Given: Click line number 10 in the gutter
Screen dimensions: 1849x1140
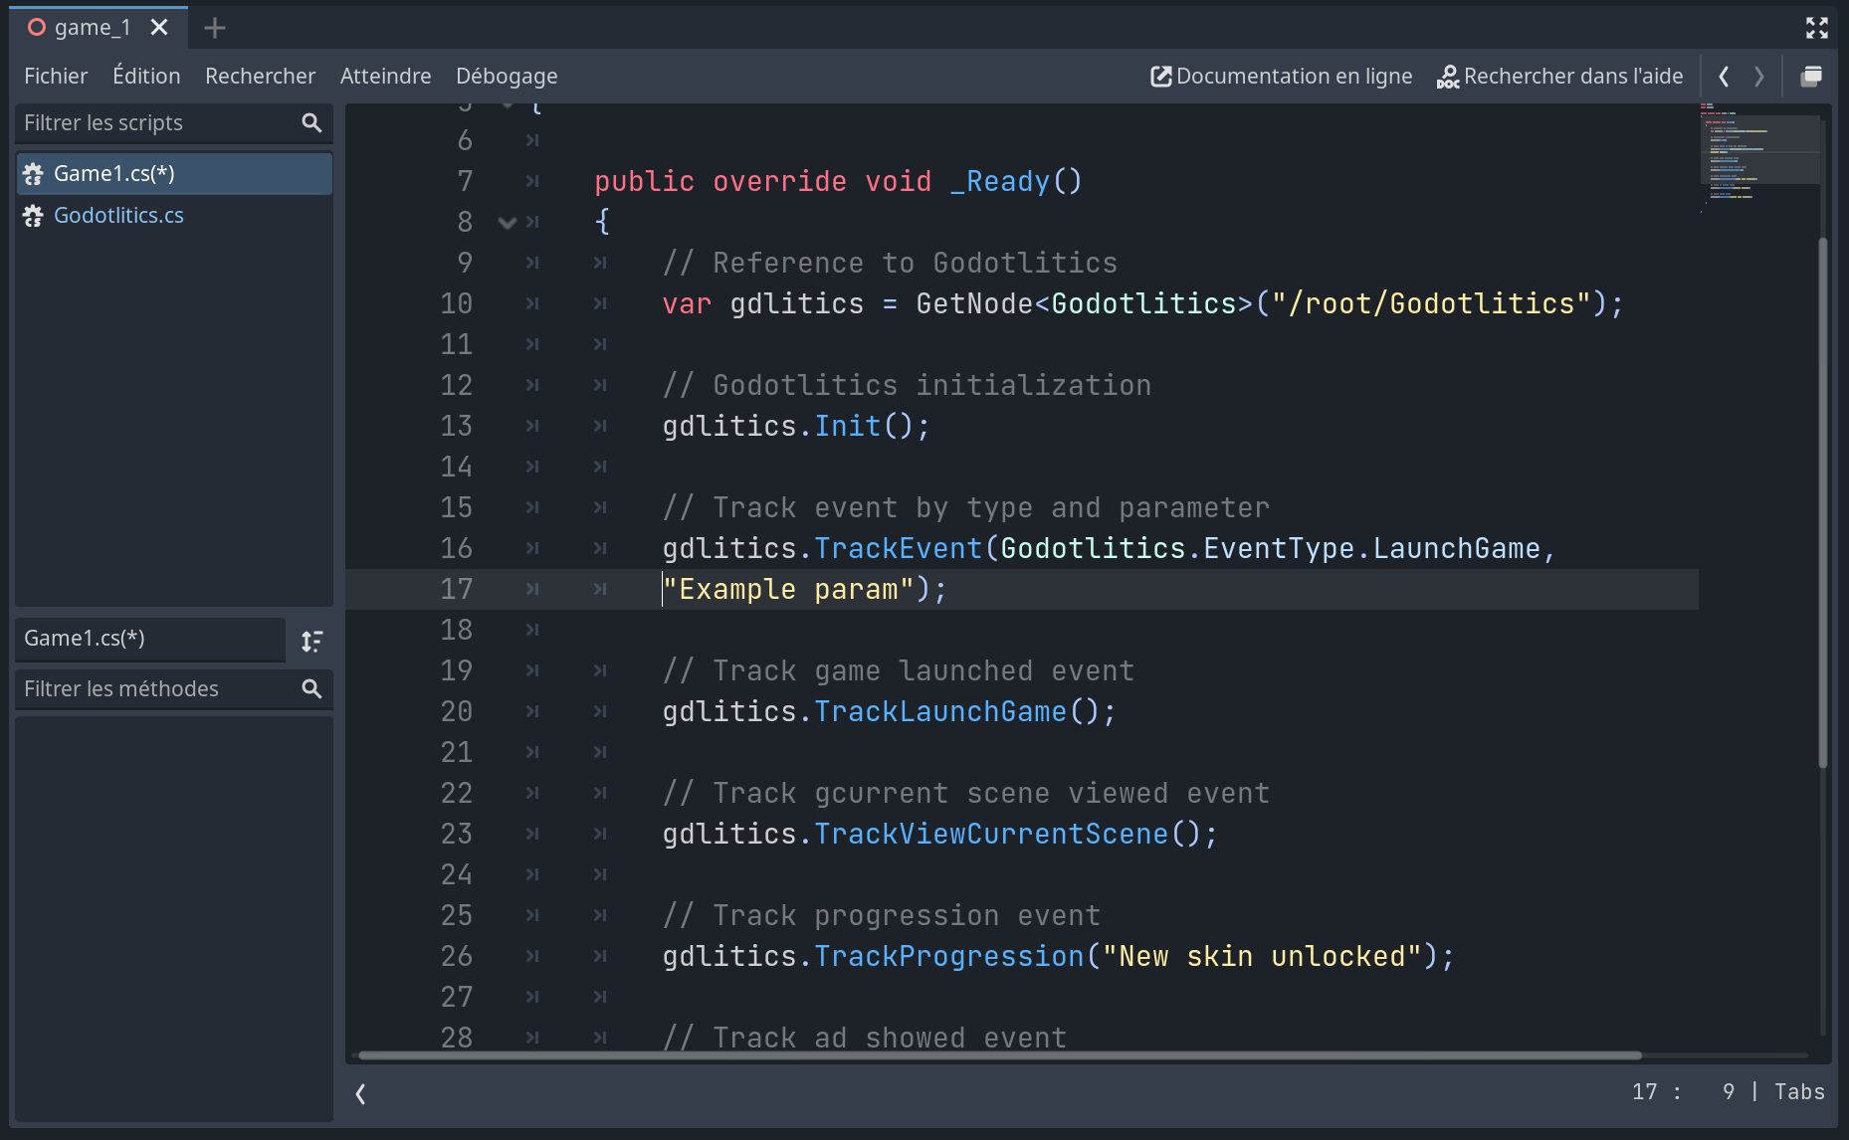Looking at the screenshot, I should click(457, 303).
